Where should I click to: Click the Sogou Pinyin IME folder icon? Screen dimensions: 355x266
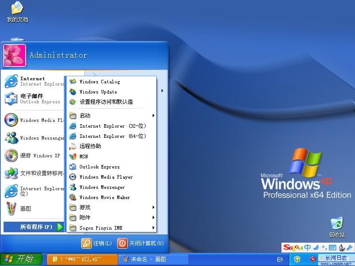coord(73,228)
